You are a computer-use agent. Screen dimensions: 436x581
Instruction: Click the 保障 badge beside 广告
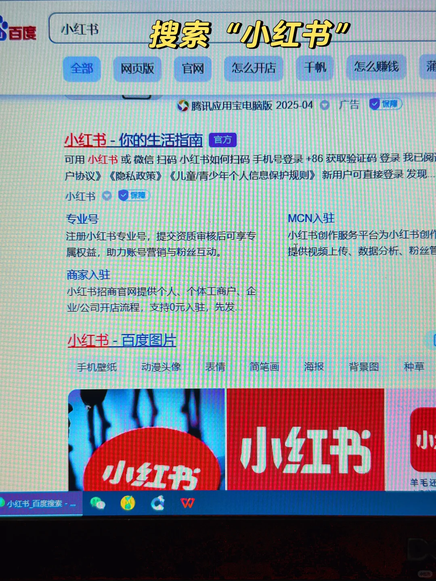(386, 104)
